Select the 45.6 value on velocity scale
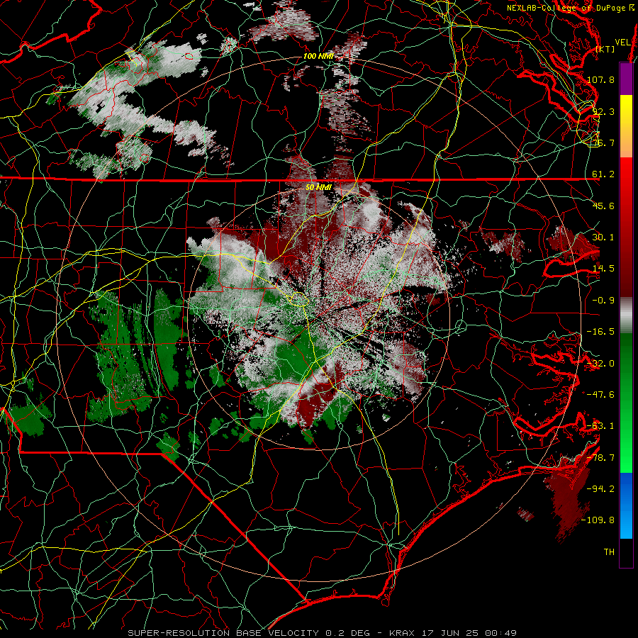Viewport: 638px width, 638px height. [603, 206]
